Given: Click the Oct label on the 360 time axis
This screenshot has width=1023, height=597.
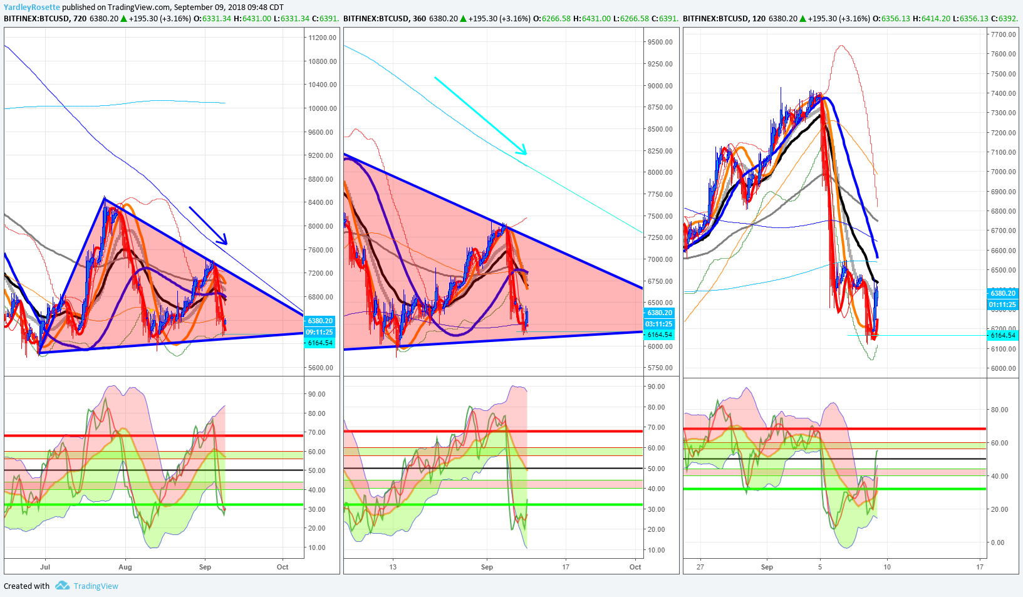Looking at the screenshot, I should (635, 567).
